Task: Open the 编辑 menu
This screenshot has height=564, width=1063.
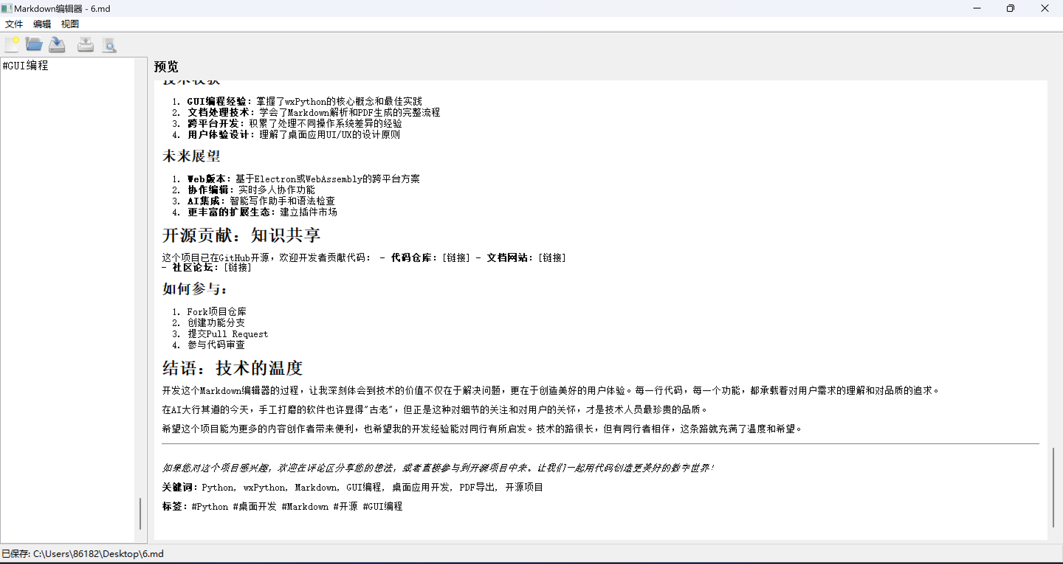Action: (x=41, y=24)
